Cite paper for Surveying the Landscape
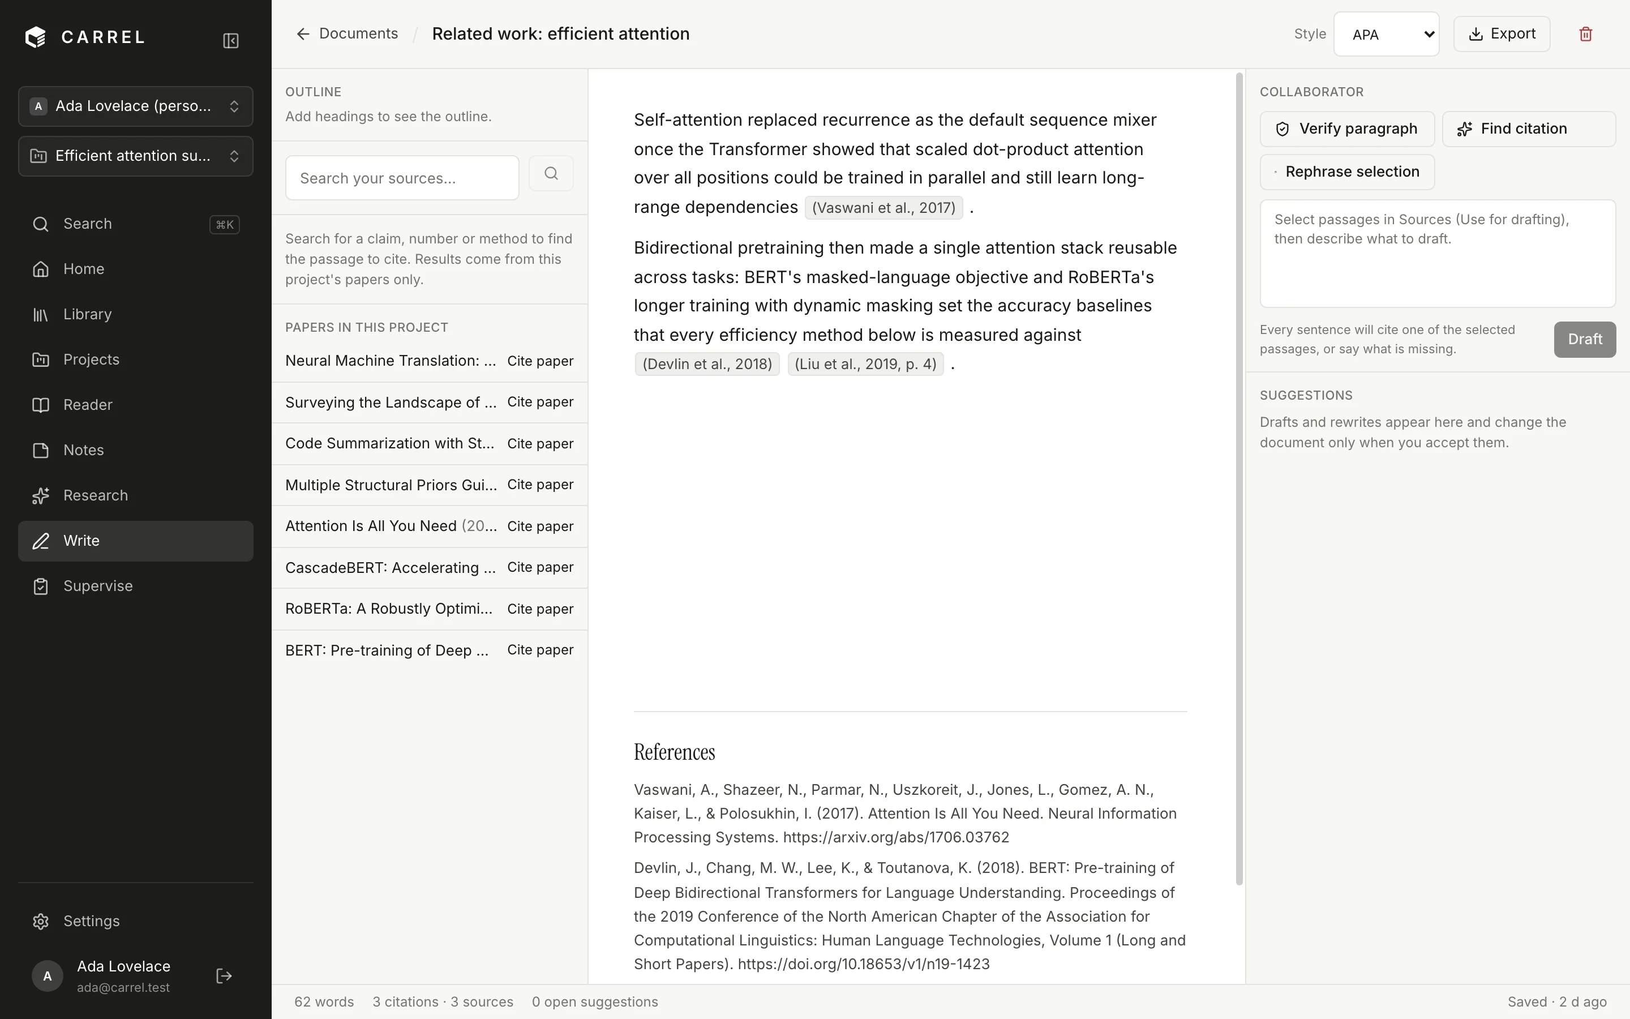The width and height of the screenshot is (1630, 1019). [540, 402]
